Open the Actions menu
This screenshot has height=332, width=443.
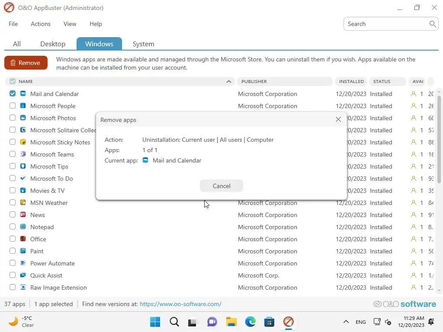(40, 24)
